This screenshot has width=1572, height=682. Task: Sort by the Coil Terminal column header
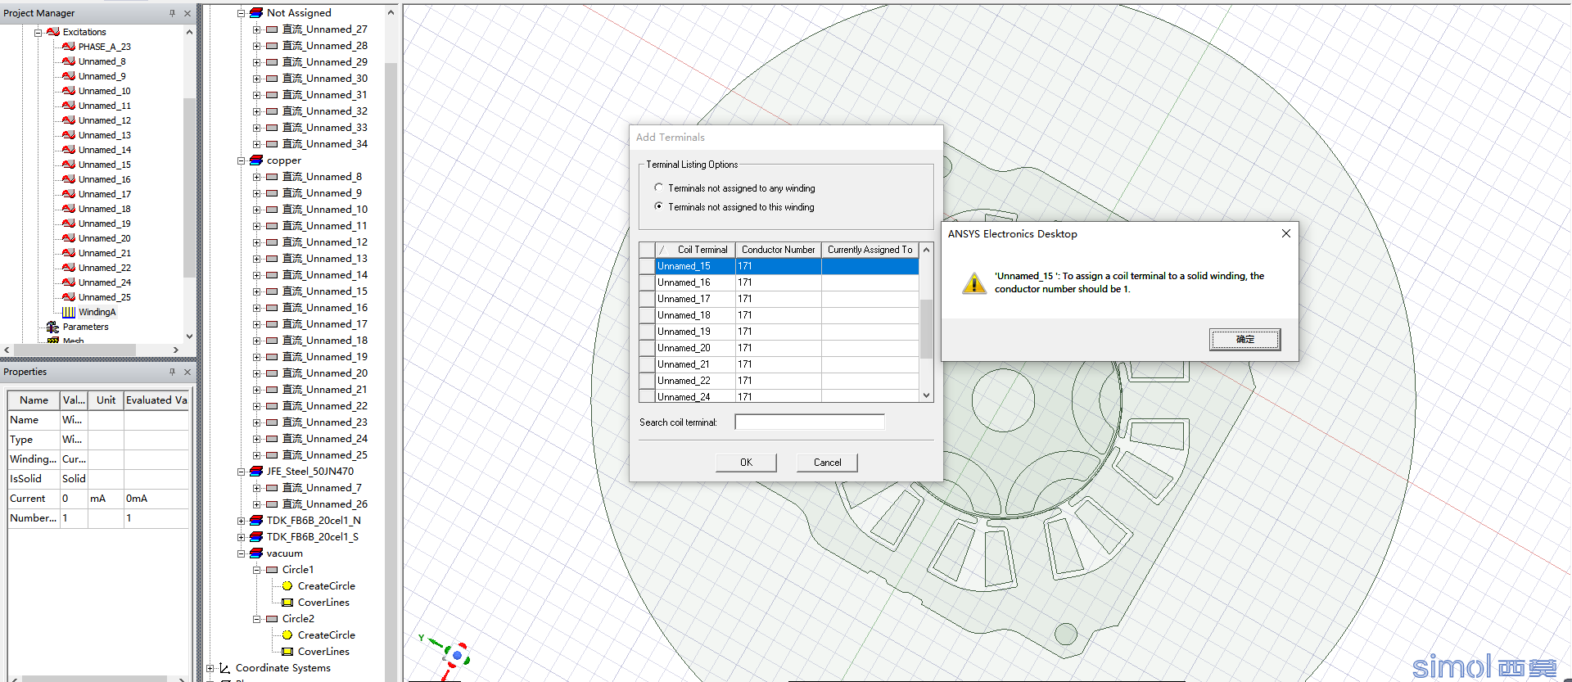point(695,250)
